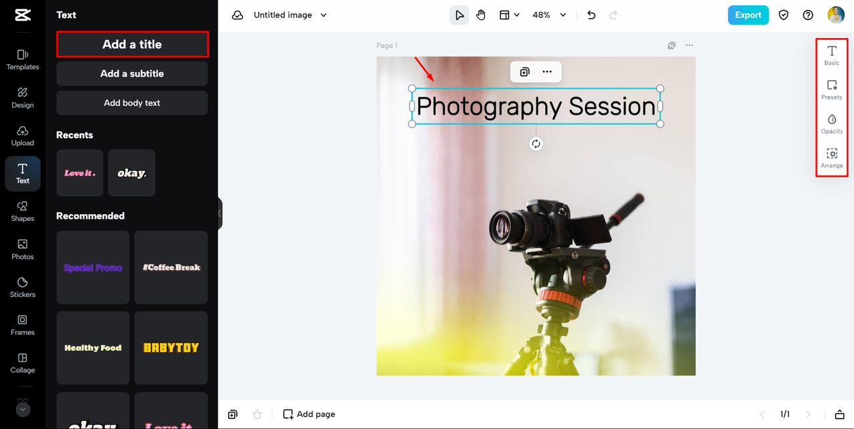Open the Photos sidebar panel
Screen dimensions: 854x429
(23, 249)
